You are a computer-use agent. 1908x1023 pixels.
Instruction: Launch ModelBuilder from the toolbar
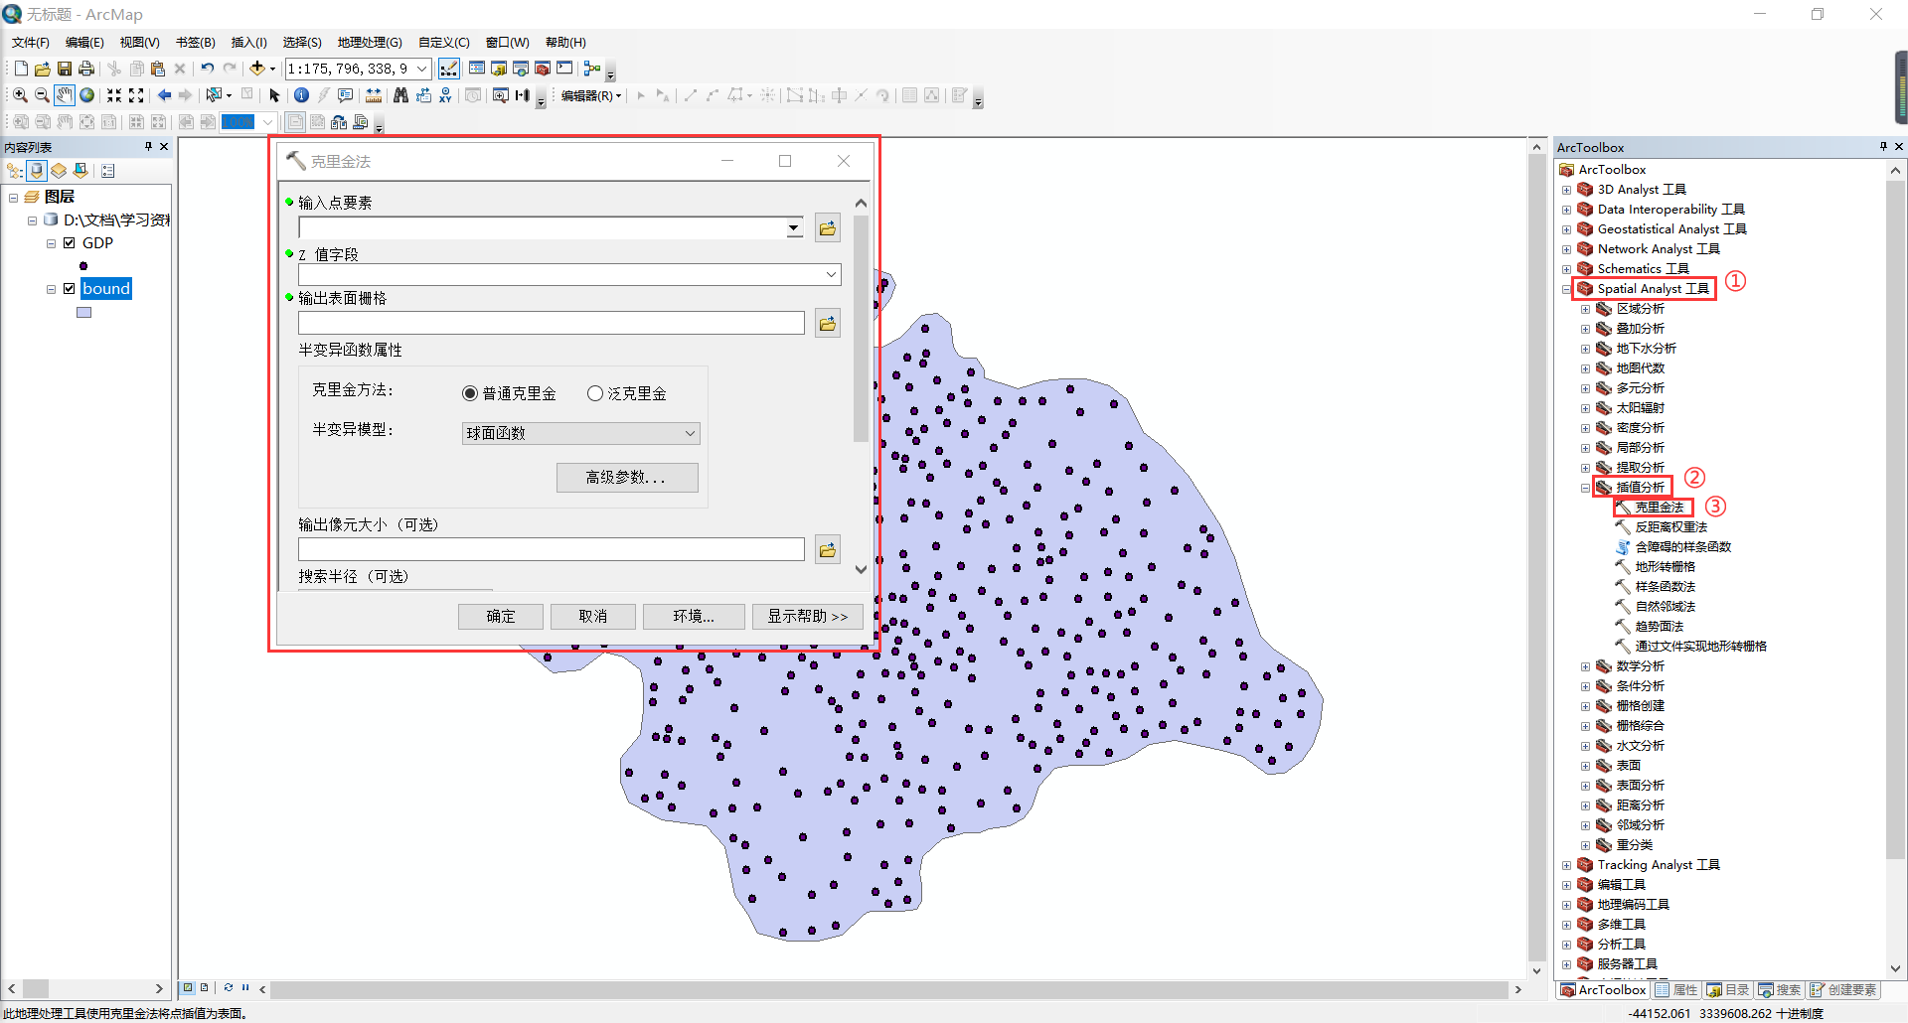click(592, 69)
